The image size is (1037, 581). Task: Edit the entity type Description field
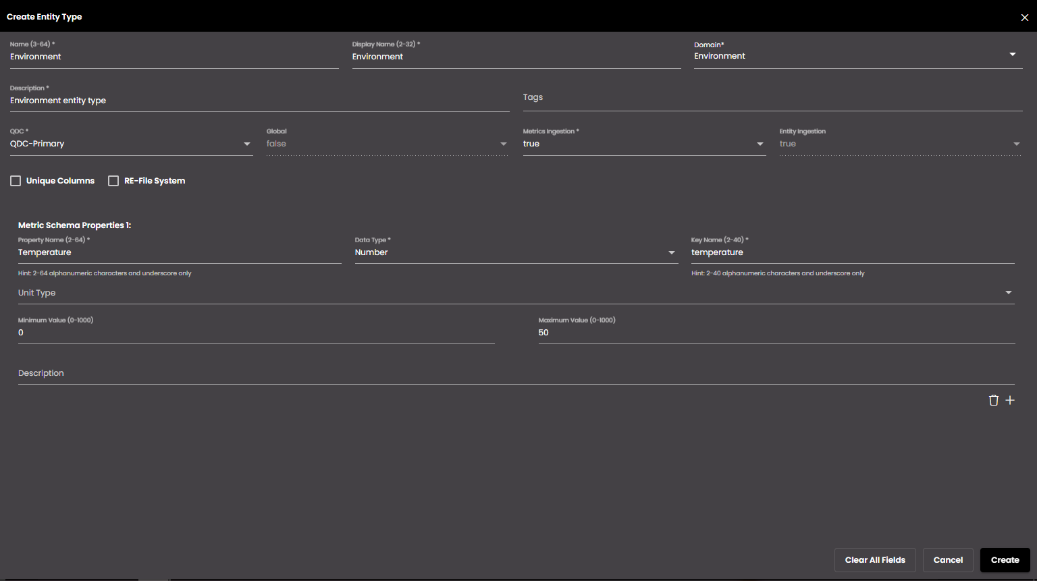(x=260, y=101)
